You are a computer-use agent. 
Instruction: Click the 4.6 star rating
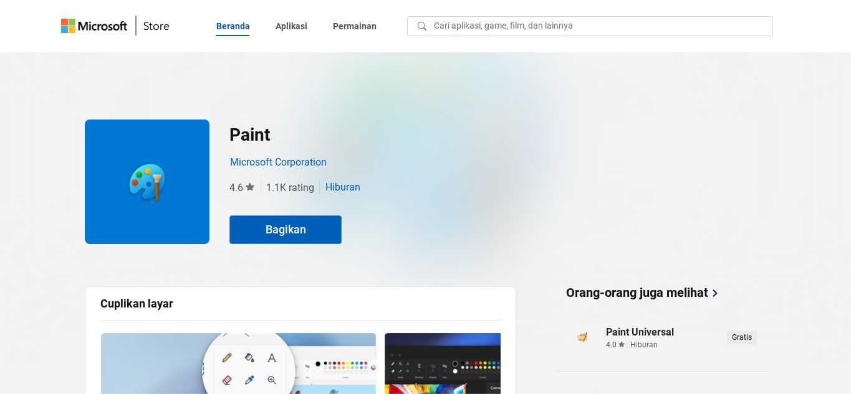242,187
